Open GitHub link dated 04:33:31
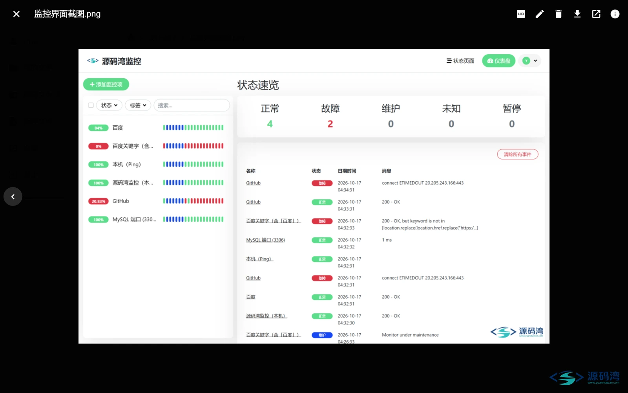This screenshot has height=393, width=628. tap(253, 202)
